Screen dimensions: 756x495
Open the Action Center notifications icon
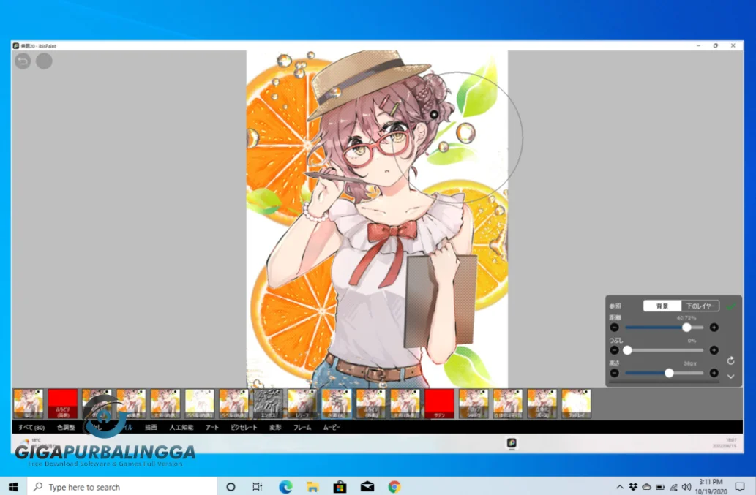click(740, 487)
